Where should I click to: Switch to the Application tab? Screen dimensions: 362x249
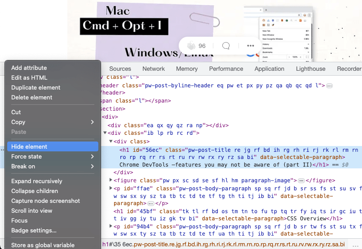coord(269,69)
